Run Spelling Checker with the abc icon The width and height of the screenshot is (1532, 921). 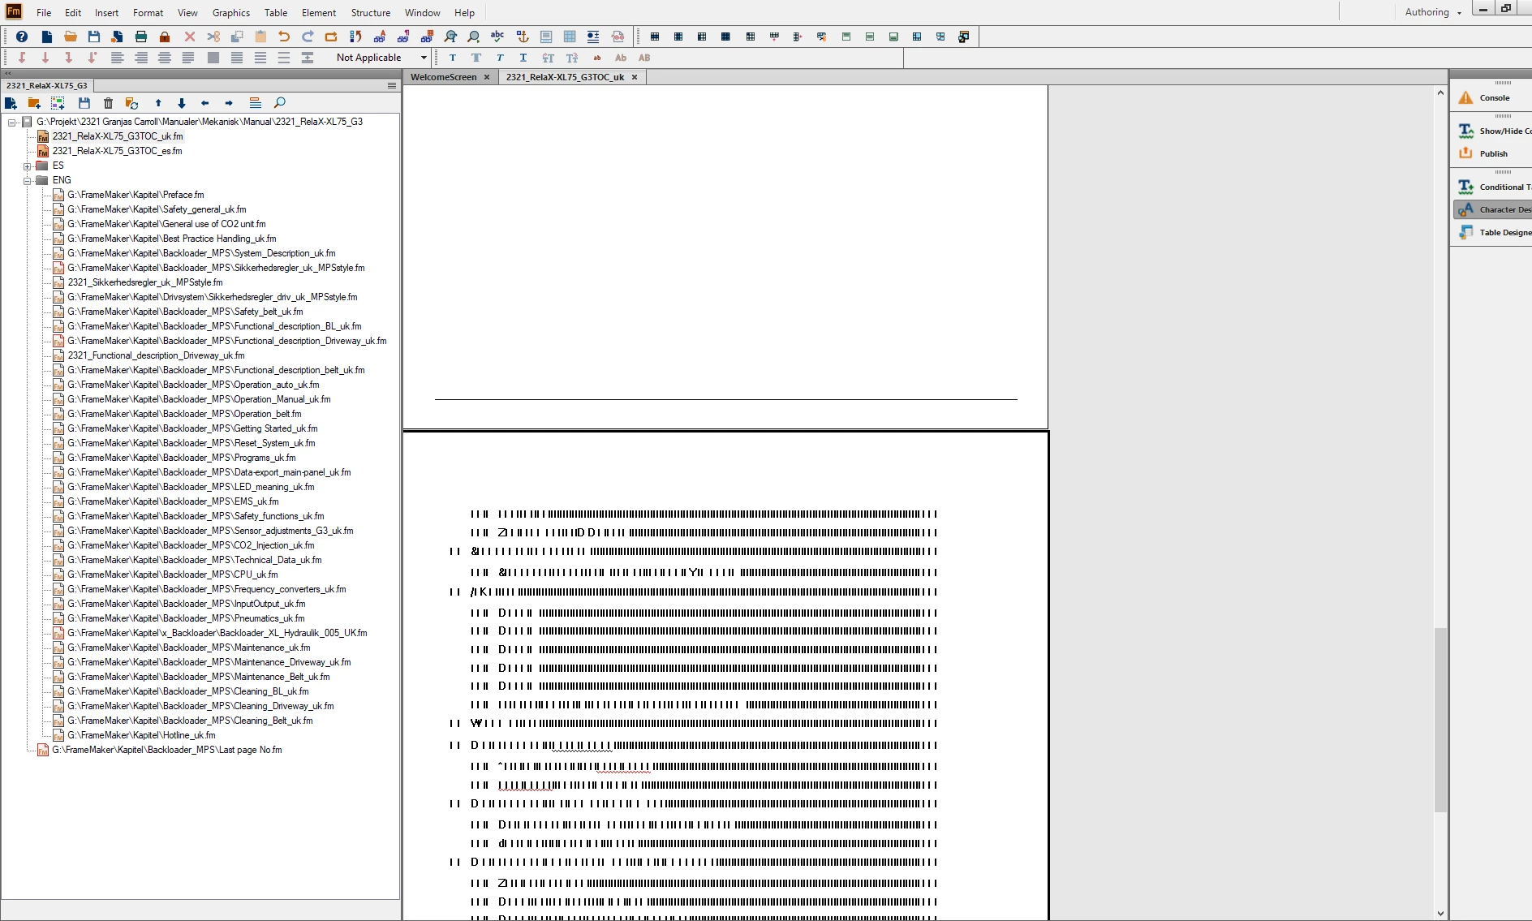point(497,37)
